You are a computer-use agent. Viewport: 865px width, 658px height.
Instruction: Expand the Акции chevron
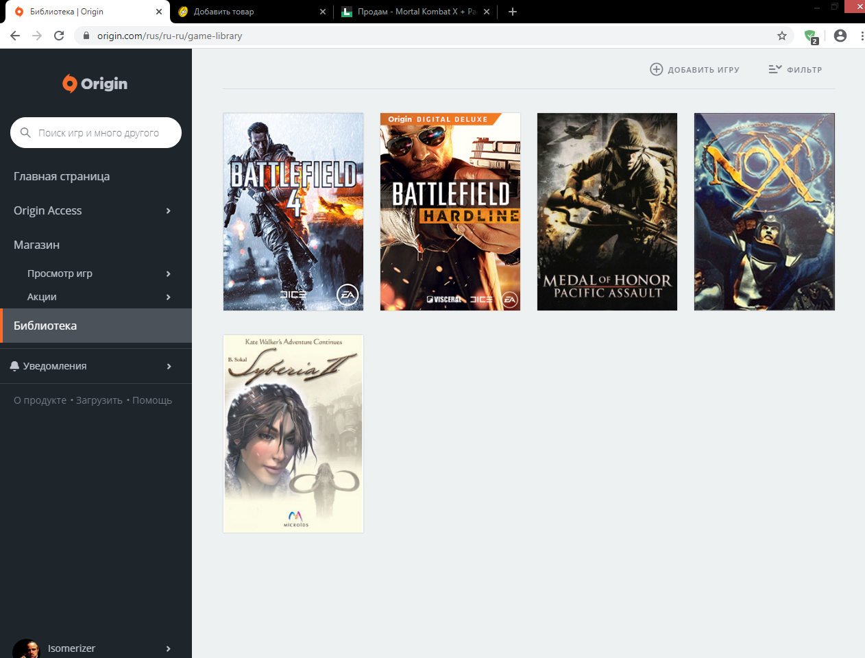(x=169, y=297)
